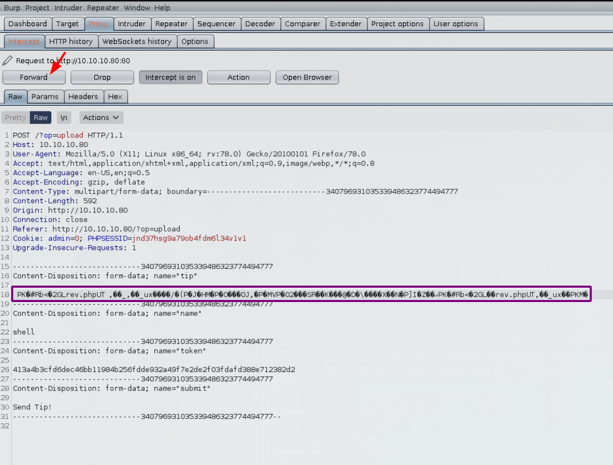Click the Drop button
Image resolution: width=613 pixels, height=465 pixels.
102,77
